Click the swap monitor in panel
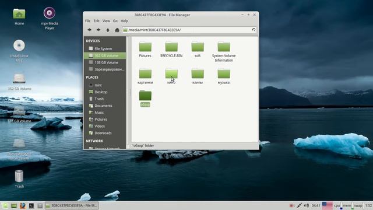Screen dimensions: 373x210 pyautogui.click(x=358, y=205)
